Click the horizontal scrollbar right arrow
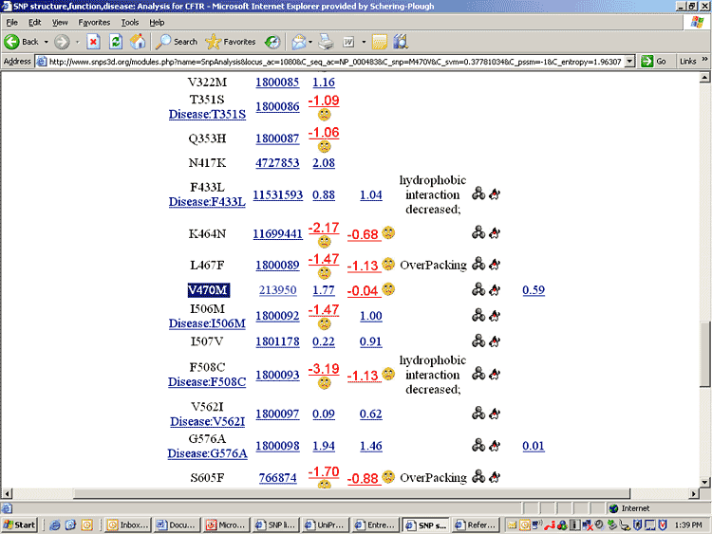The image size is (712, 534). (693, 493)
